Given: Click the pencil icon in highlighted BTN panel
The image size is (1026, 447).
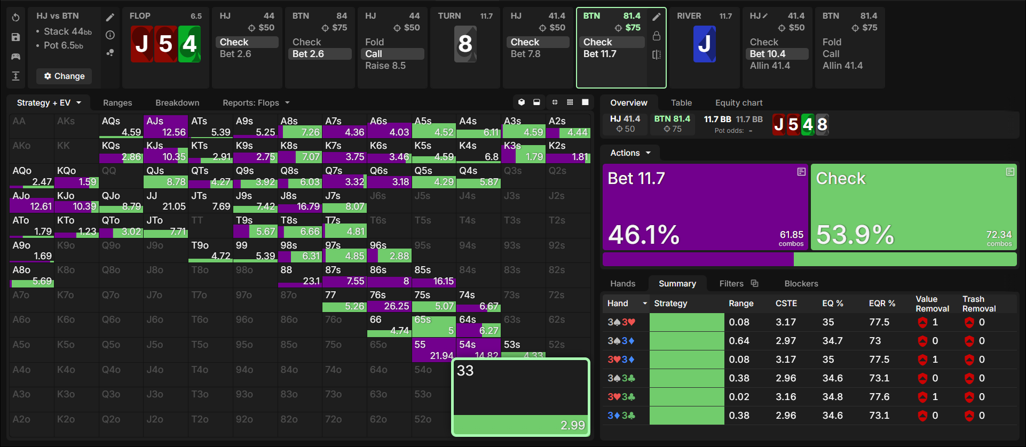Looking at the screenshot, I should point(657,17).
